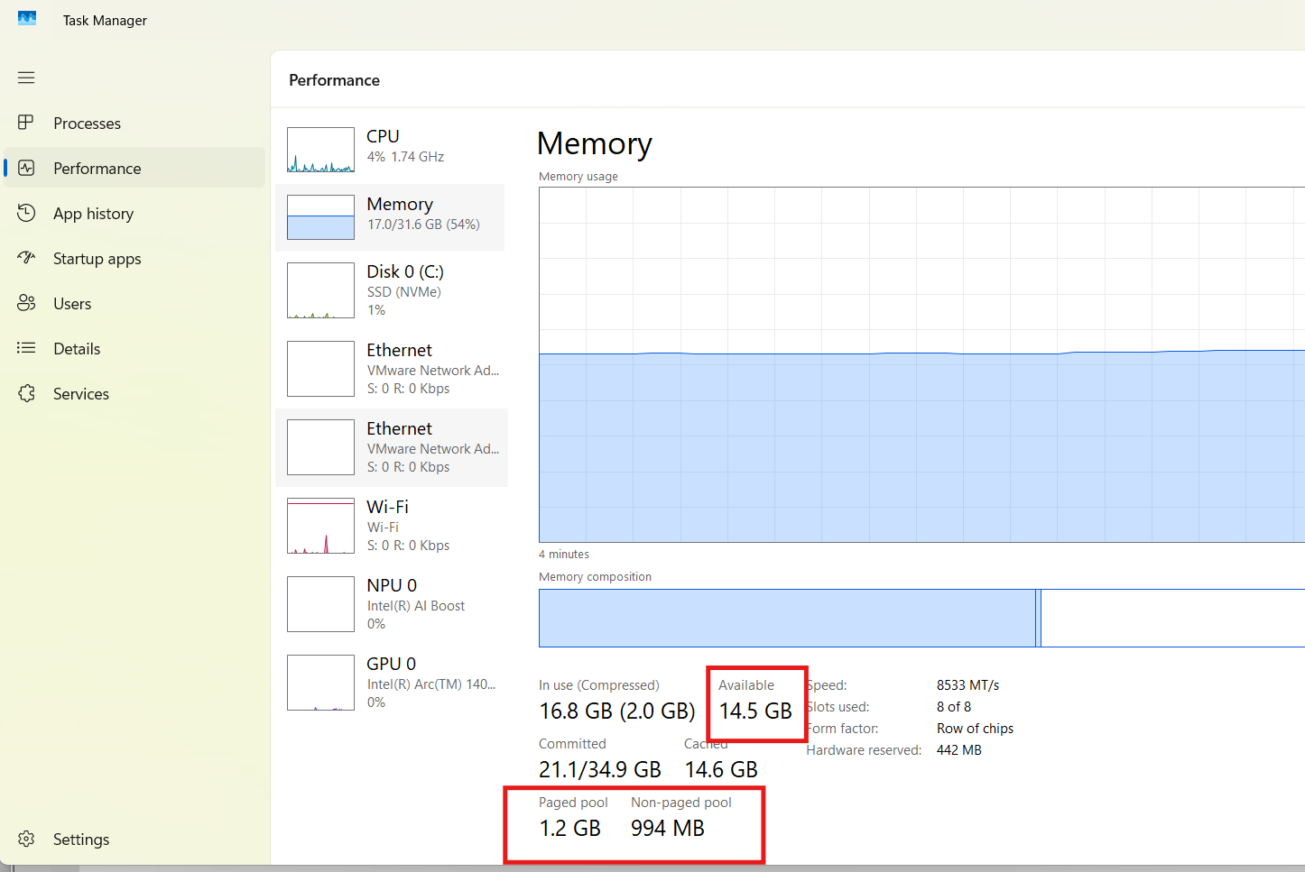Click the 8 of 8 slots value
Screen dimensions: 1305x872
click(954, 707)
